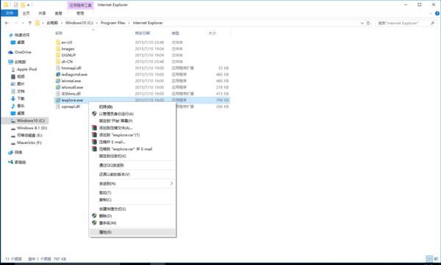Open the quick access toolbar customize dropdown
This screenshot has height=265, width=441.
28,5
